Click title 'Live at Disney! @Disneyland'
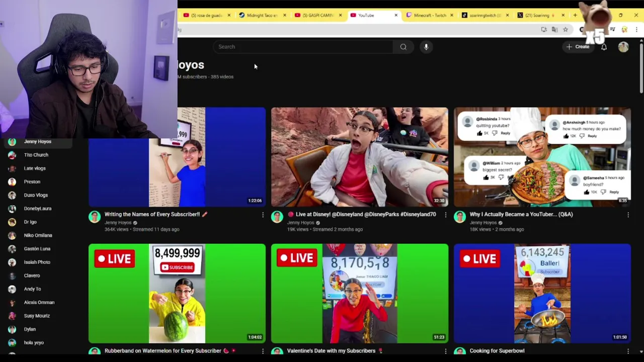This screenshot has width=644, height=362. tap(362, 214)
